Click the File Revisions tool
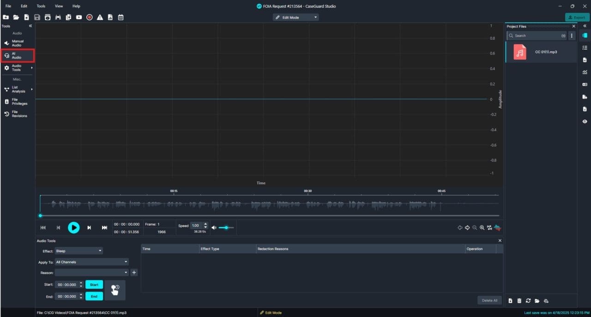 tap(17, 114)
